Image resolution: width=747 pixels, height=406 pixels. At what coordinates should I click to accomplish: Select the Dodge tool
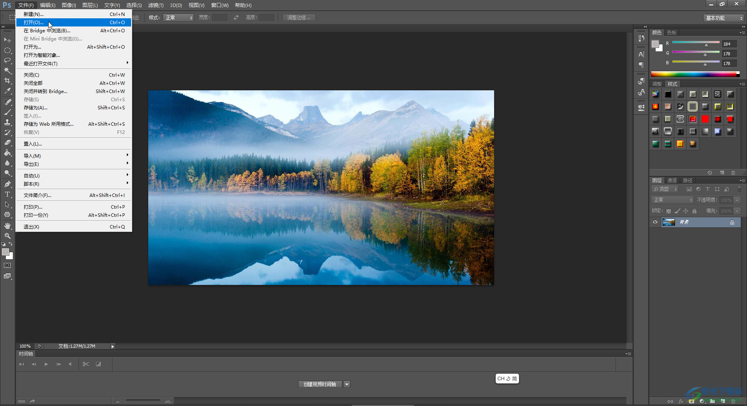[x=7, y=173]
